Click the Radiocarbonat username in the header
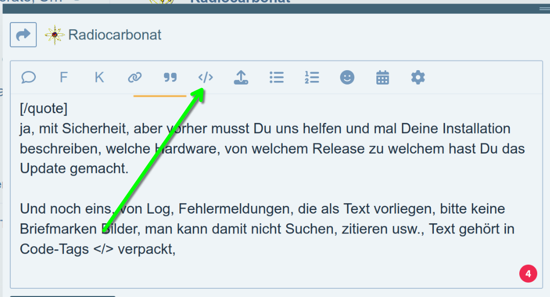 pyautogui.click(x=115, y=35)
